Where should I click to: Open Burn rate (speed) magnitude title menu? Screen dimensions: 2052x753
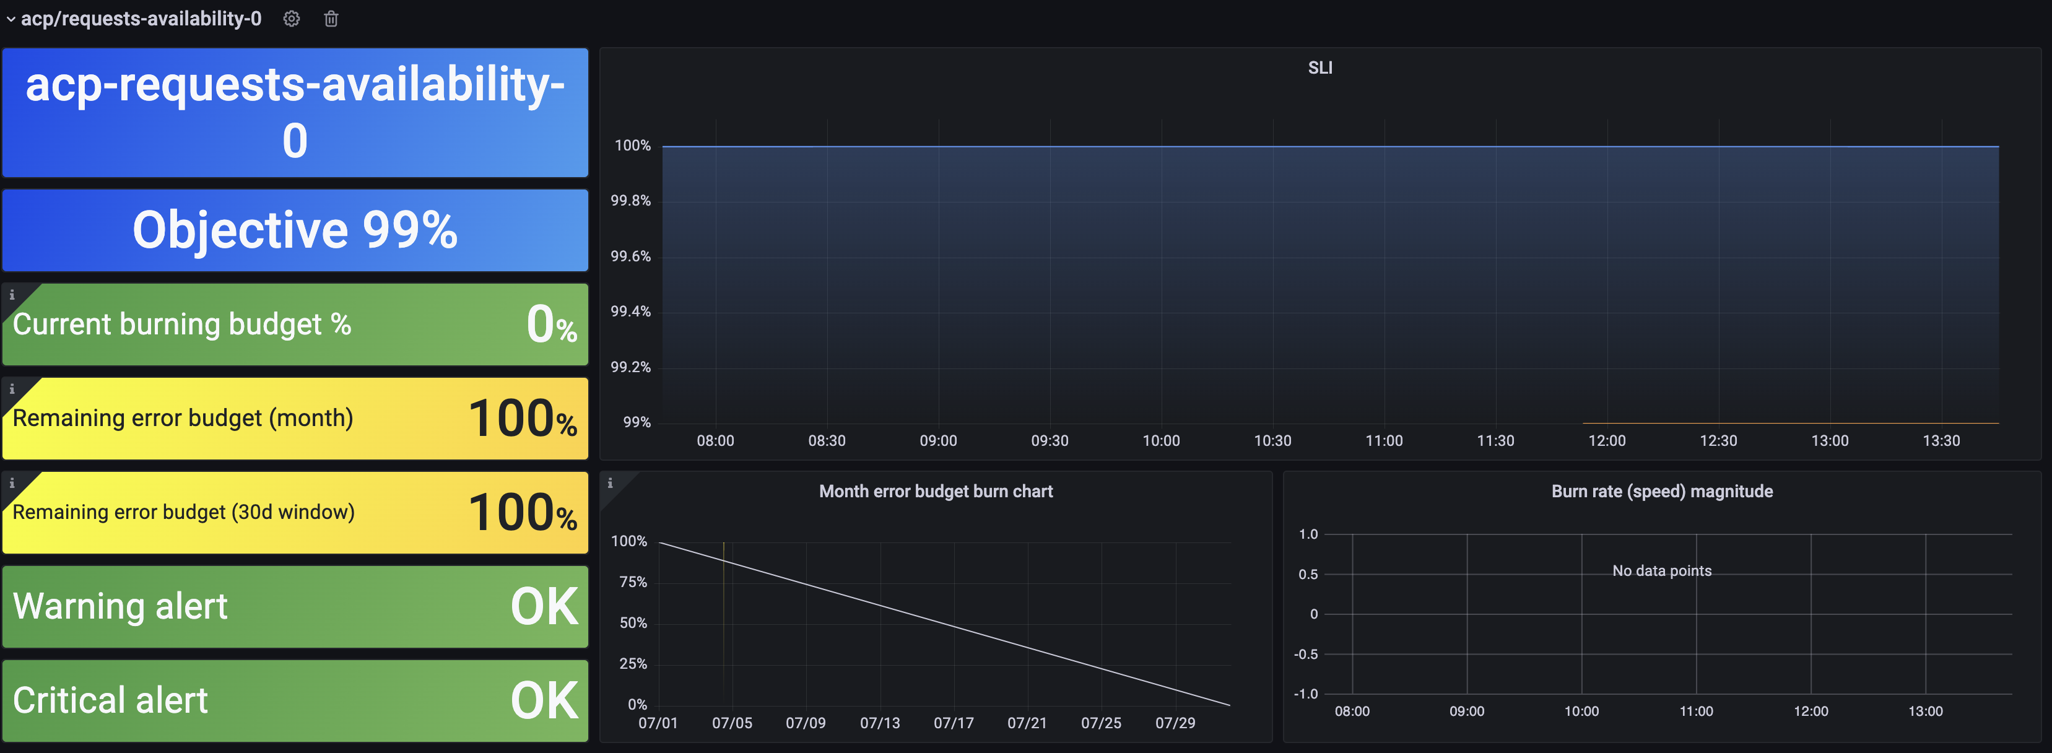click(x=1662, y=491)
